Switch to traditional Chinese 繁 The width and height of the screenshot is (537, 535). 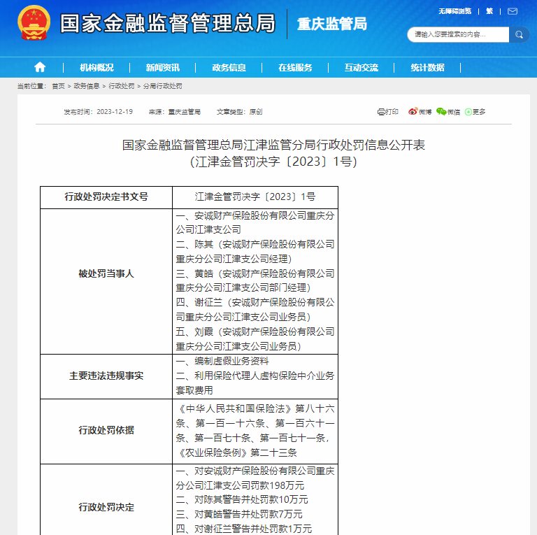click(489, 11)
